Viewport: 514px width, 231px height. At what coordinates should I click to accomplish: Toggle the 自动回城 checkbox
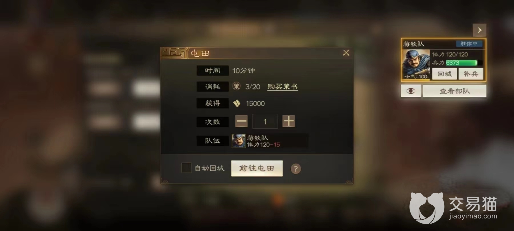tap(186, 168)
